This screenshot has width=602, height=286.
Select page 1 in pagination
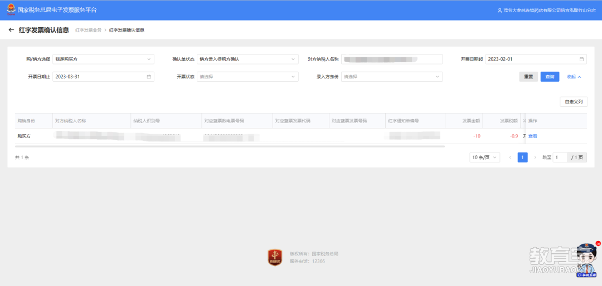(522, 157)
